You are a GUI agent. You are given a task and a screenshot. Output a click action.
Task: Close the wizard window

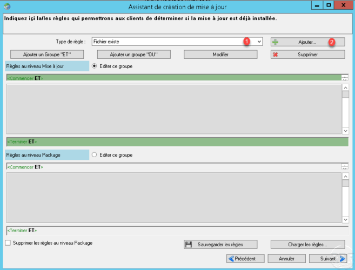[344, 5]
